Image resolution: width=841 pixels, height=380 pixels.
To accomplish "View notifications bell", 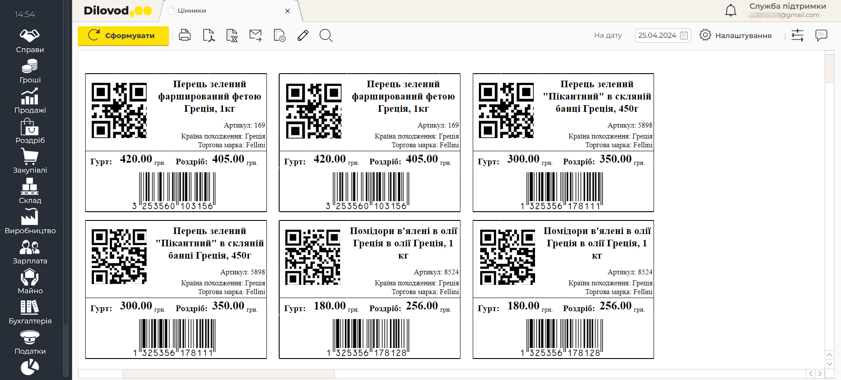I will (x=730, y=11).
